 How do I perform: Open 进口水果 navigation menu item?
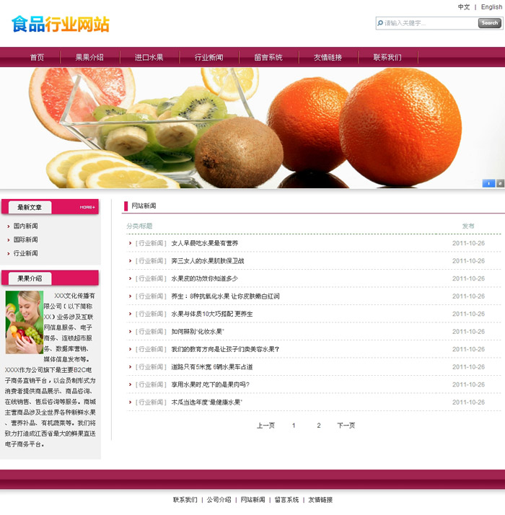[149, 58]
